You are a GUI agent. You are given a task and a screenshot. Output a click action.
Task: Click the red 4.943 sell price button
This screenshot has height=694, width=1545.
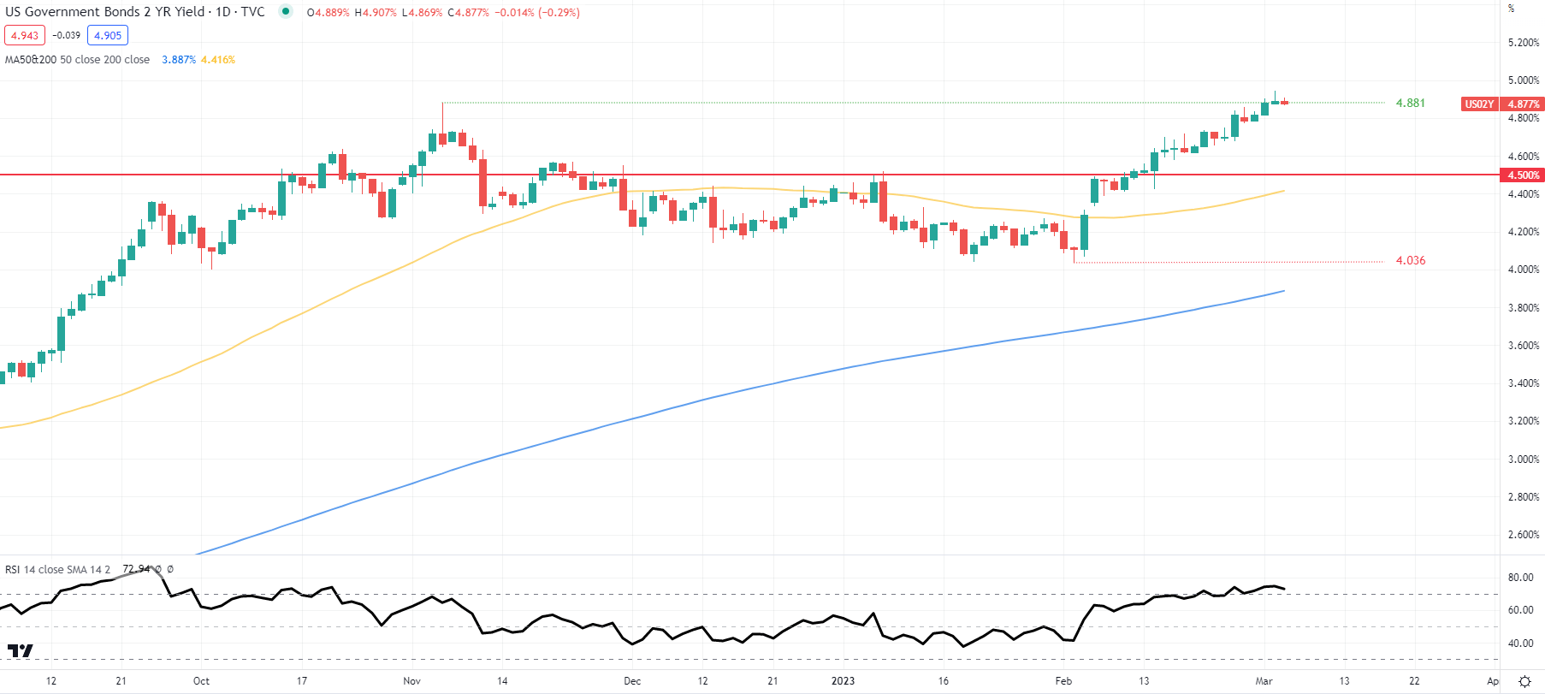[x=25, y=35]
